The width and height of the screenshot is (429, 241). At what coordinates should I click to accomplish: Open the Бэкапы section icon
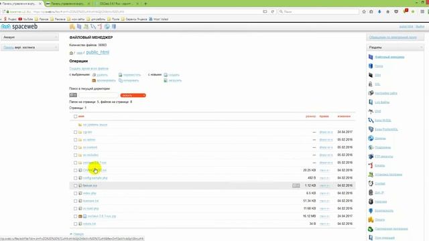[371, 165]
